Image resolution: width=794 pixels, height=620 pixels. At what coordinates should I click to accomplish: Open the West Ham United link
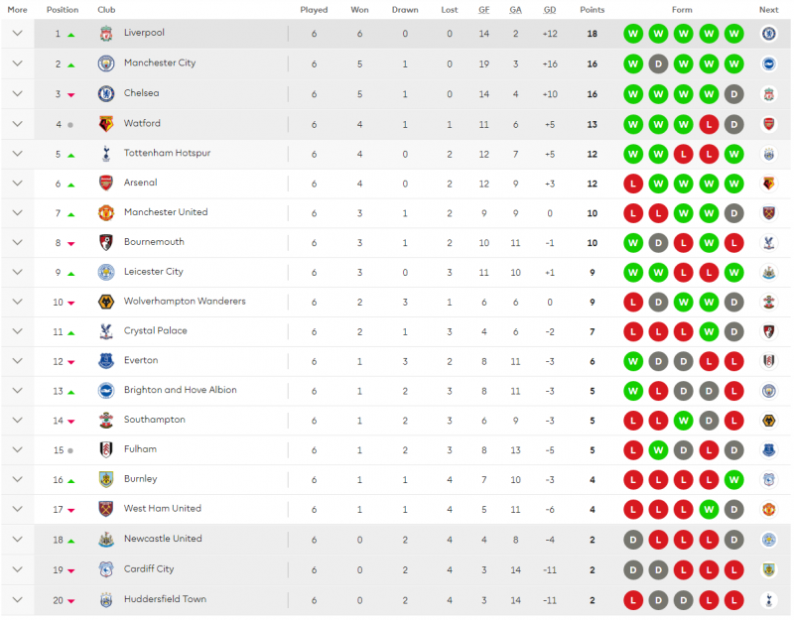pyautogui.click(x=162, y=509)
